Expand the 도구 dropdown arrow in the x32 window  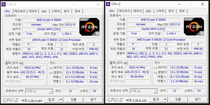click(x=165, y=100)
